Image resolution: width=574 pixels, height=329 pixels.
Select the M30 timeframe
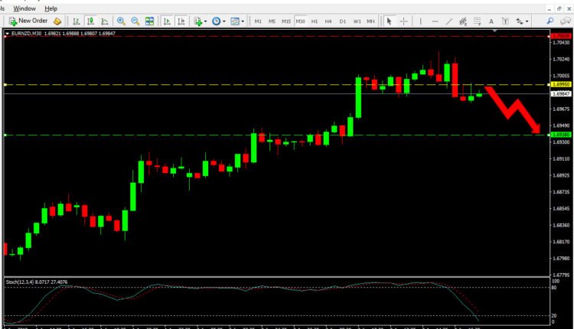pos(300,21)
